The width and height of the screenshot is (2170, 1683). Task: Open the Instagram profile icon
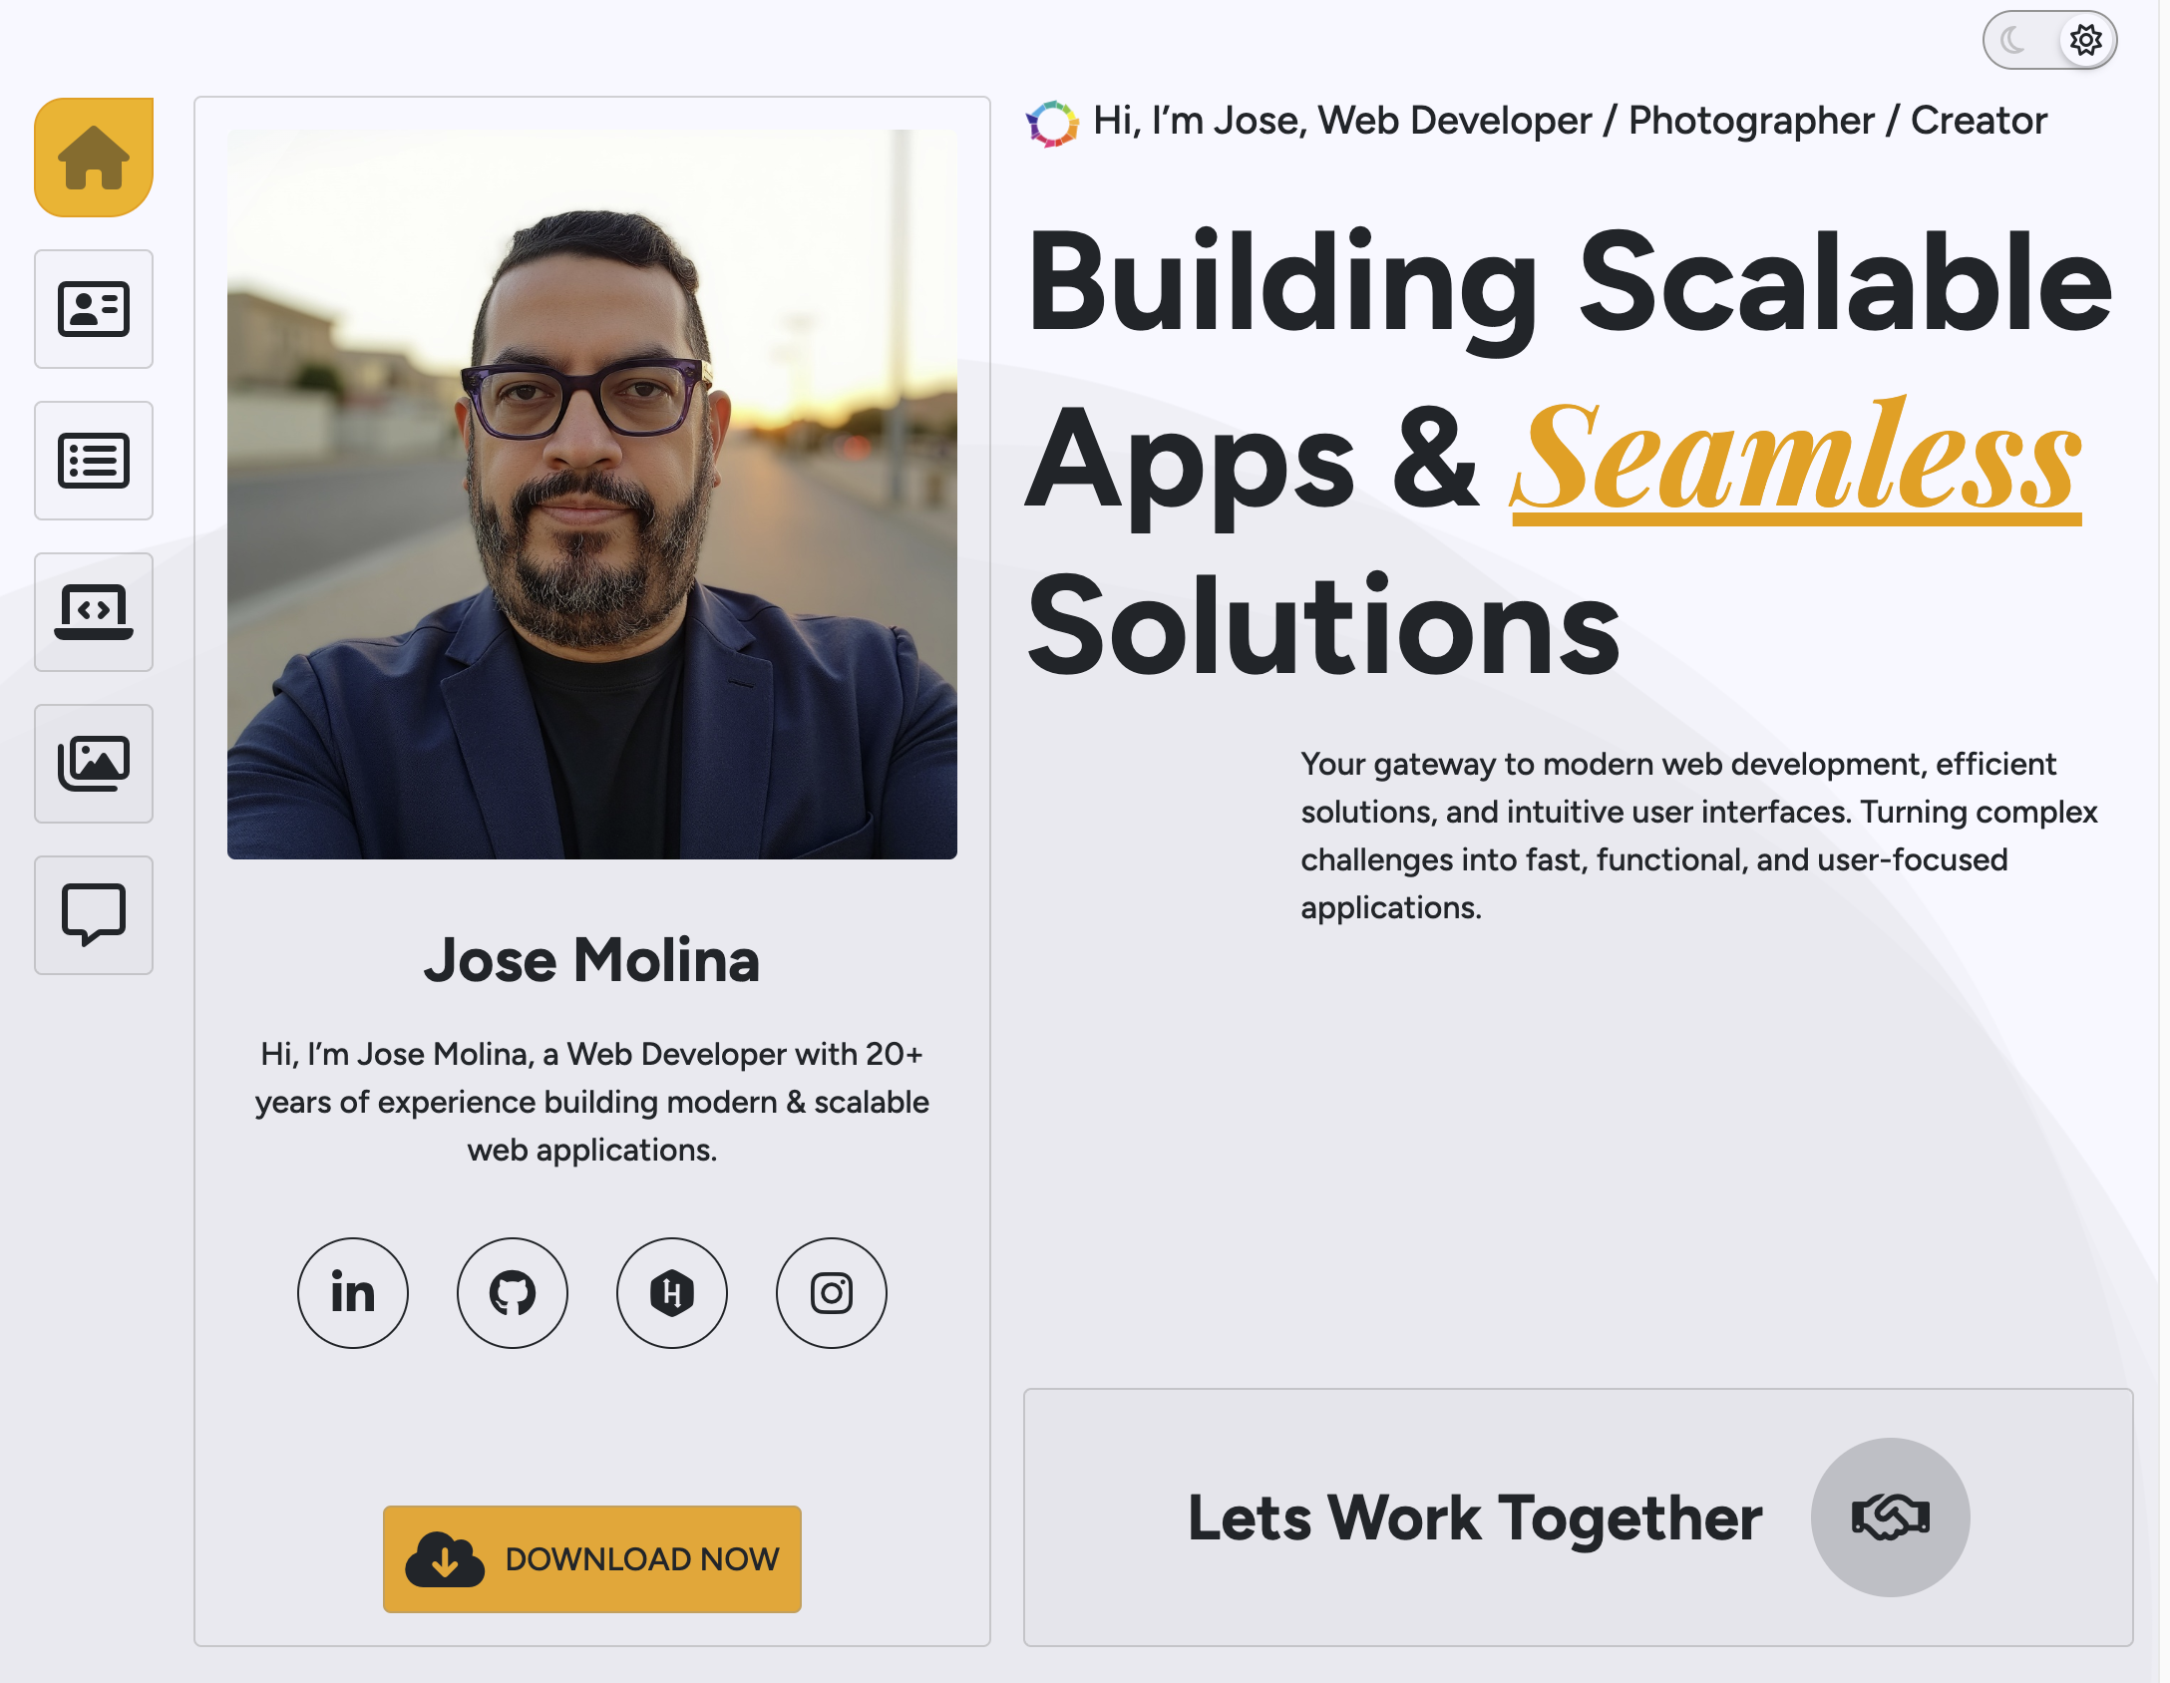click(x=832, y=1293)
